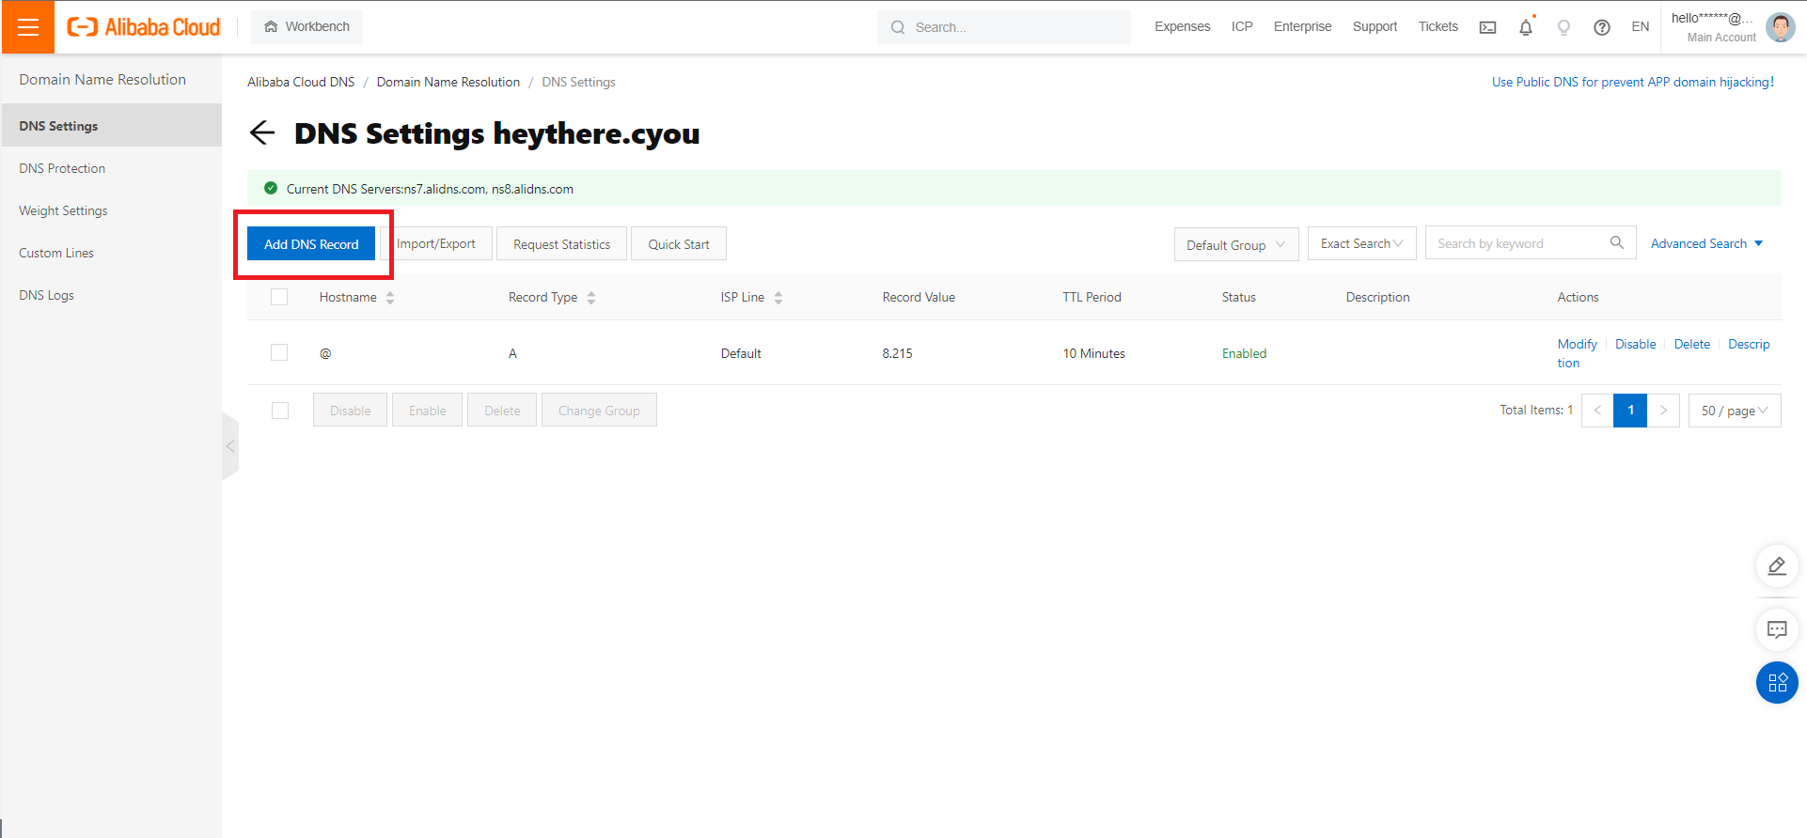This screenshot has height=838, width=1807.
Task: Click the Domain Name Resolution breadcrumb
Action: 448,82
